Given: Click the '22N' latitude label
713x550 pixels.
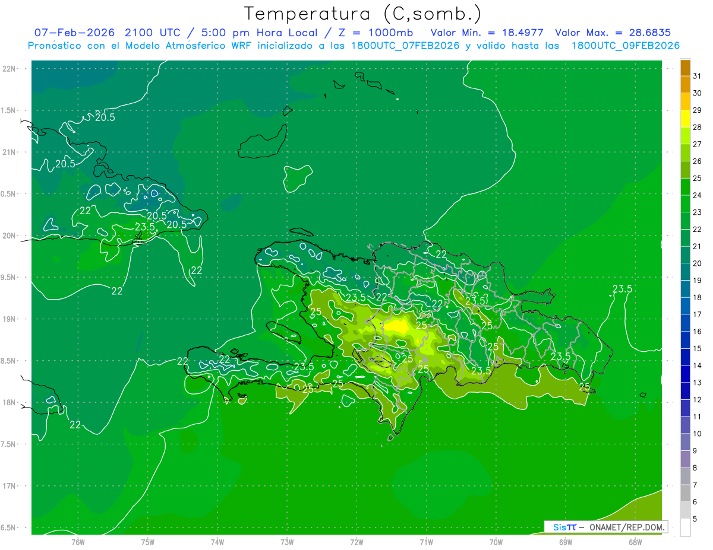Looking at the screenshot, I should (10, 68).
